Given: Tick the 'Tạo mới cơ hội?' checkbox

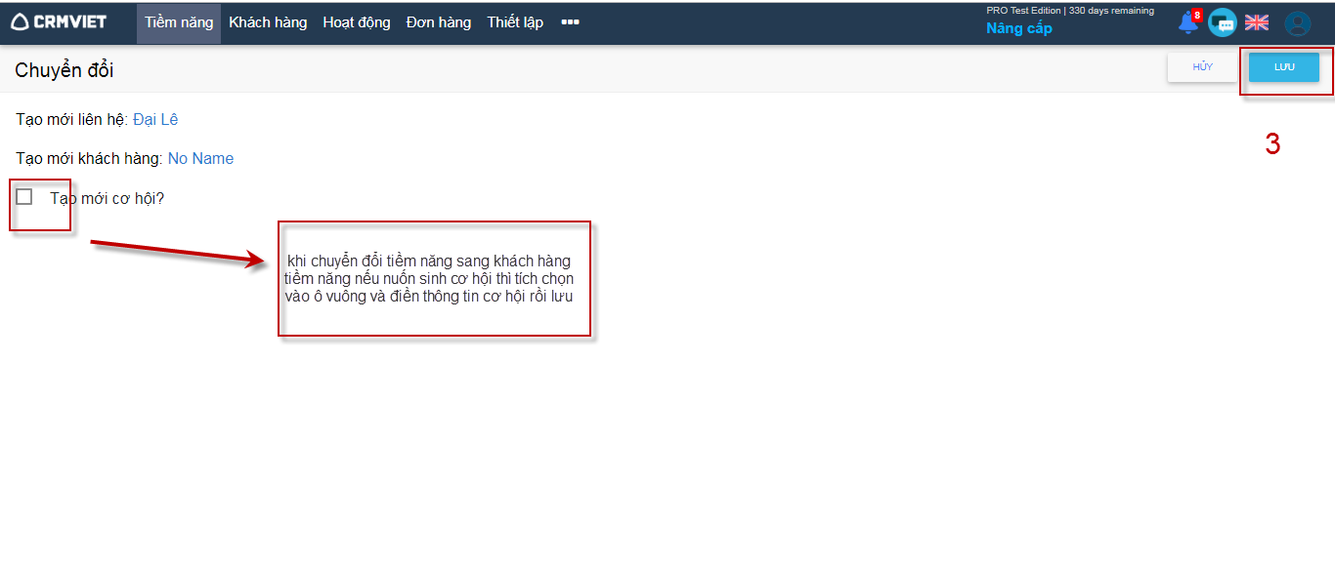Looking at the screenshot, I should click(24, 197).
